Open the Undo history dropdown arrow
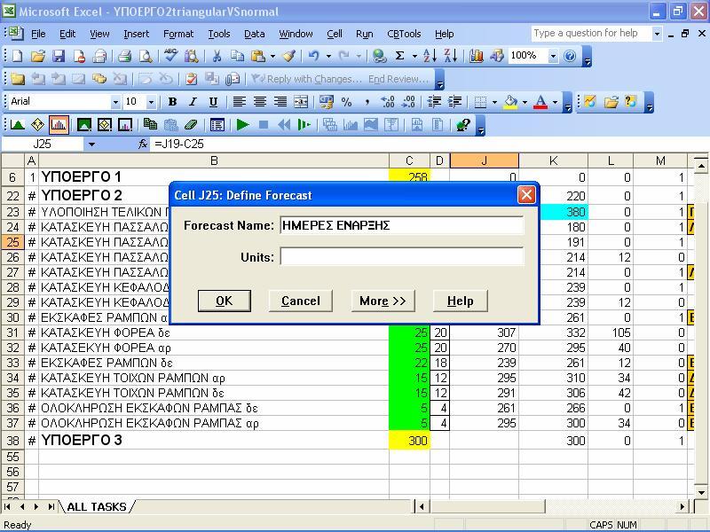Screen dimensions: 710x532 pyautogui.click(x=328, y=56)
